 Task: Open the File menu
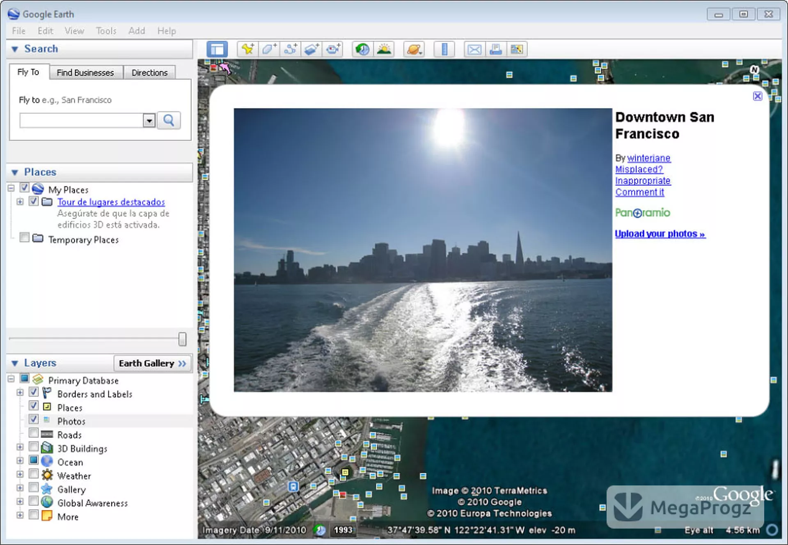18,31
